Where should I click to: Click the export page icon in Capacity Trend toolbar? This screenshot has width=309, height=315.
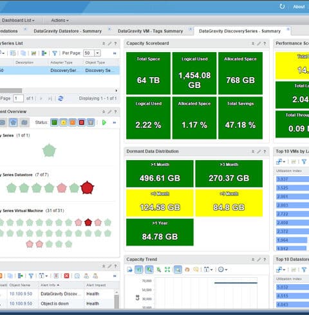[129, 269]
